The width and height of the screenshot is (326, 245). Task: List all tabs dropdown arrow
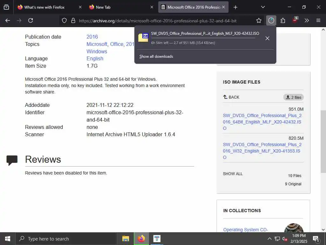pyautogui.click(x=263, y=7)
